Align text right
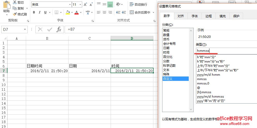This screenshot has height=128, width=257. tap(110, 12)
